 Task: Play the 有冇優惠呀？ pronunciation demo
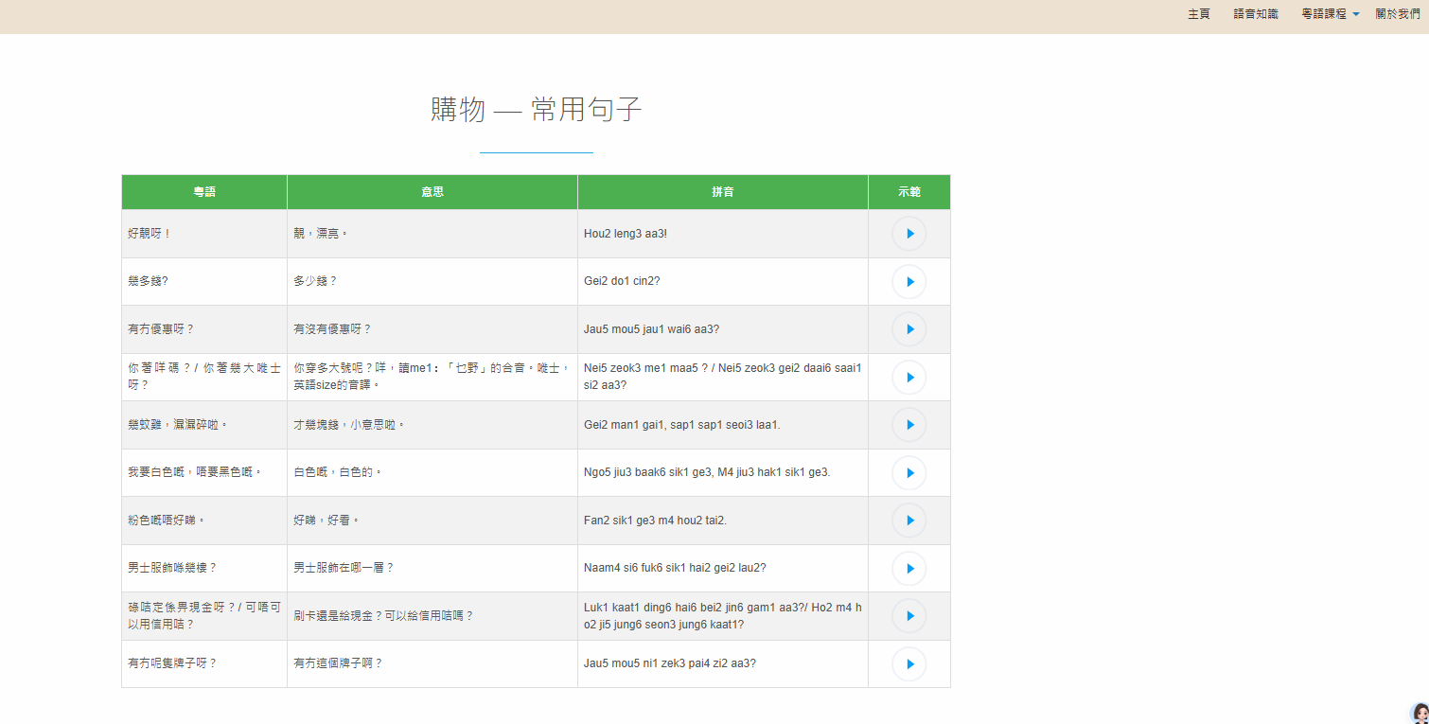click(909, 329)
